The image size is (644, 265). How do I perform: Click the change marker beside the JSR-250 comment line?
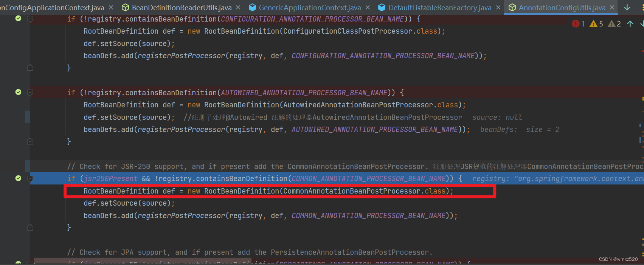(x=27, y=166)
